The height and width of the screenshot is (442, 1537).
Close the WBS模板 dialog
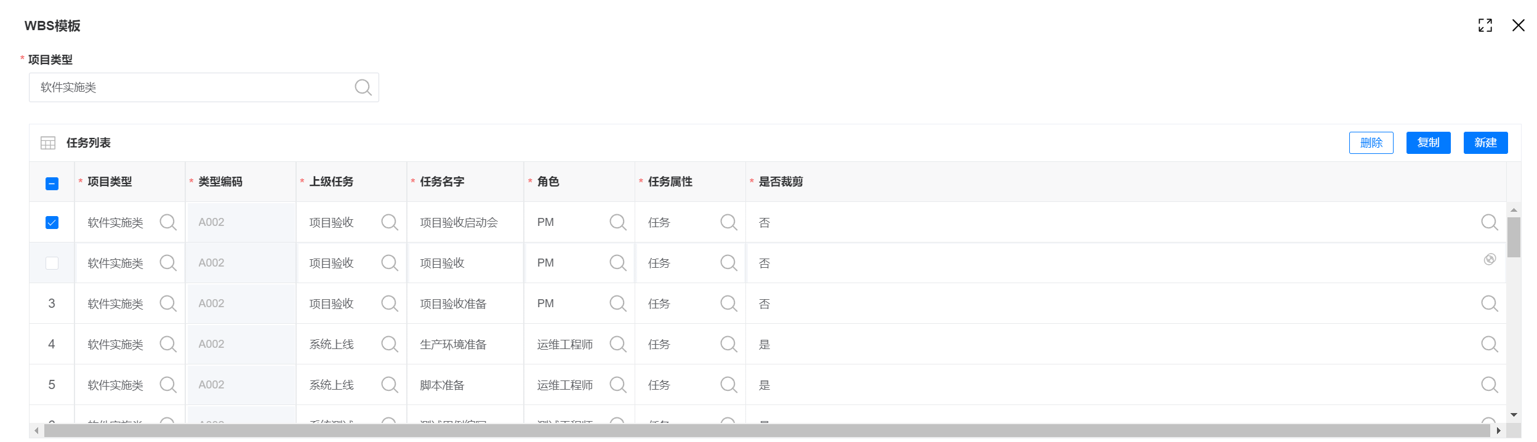[x=1519, y=25]
